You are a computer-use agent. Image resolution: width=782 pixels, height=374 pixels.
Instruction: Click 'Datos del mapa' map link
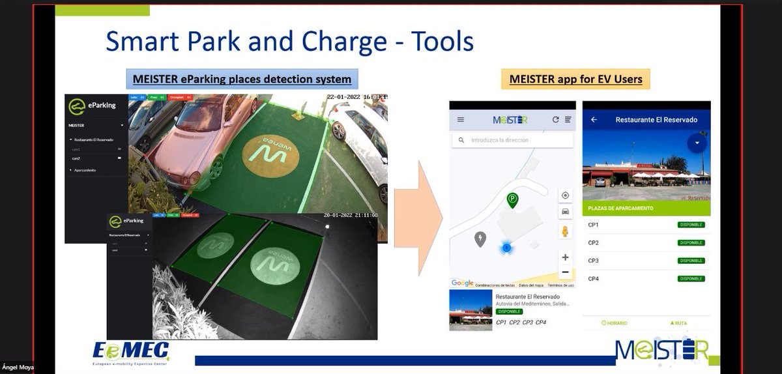[x=531, y=285]
